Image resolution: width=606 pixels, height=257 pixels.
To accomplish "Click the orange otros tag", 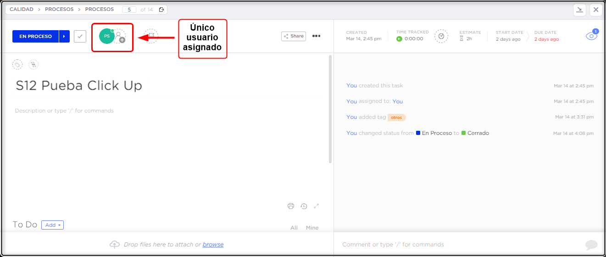I will pyautogui.click(x=396, y=118).
